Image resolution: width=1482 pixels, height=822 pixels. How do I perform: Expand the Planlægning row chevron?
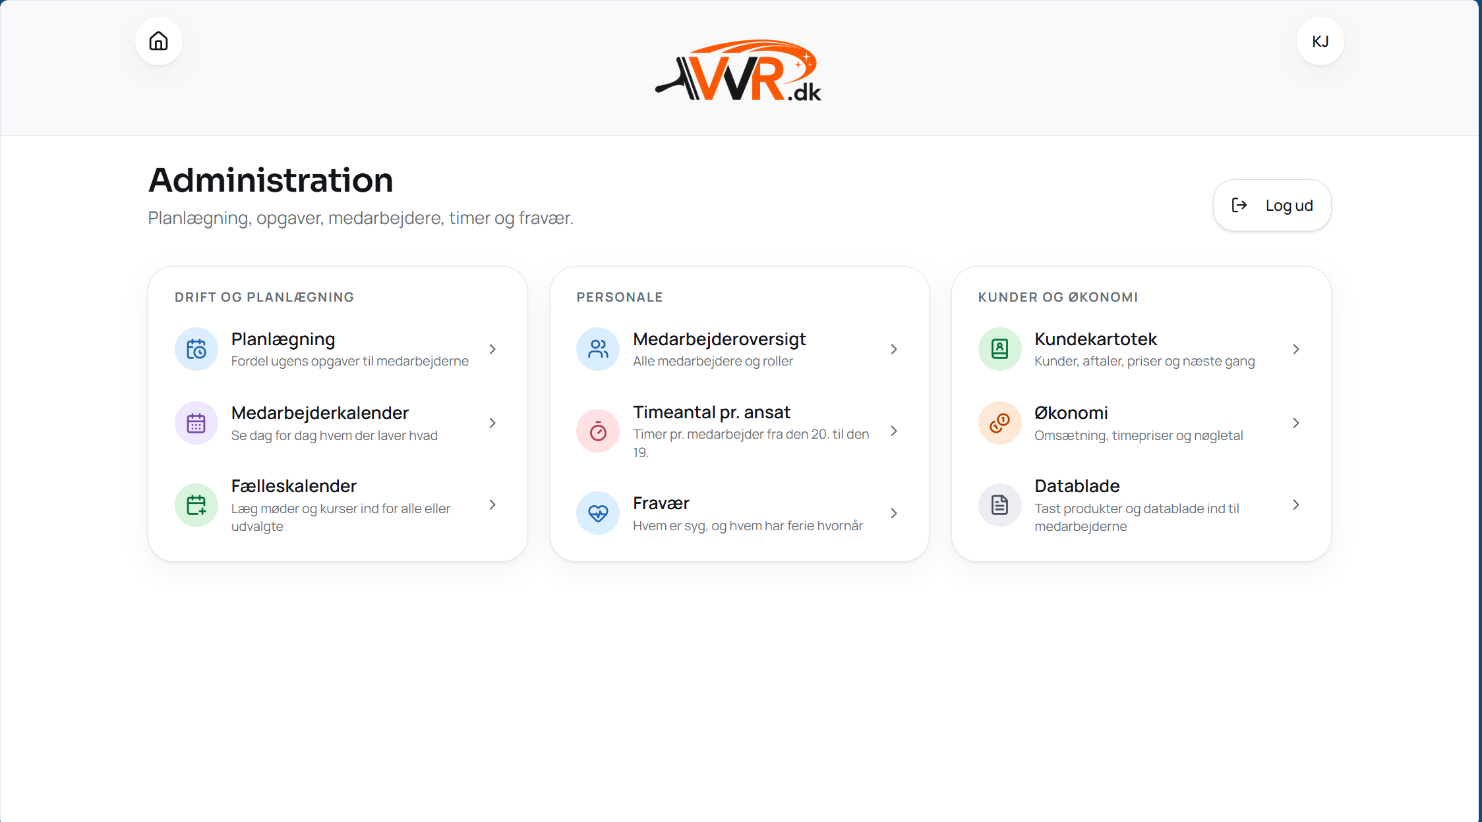[x=492, y=349]
